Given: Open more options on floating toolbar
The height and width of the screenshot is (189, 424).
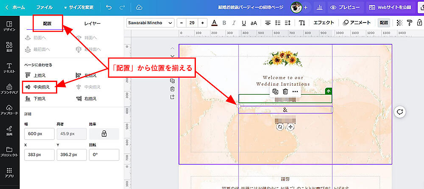Looking at the screenshot, I should click(295, 91).
